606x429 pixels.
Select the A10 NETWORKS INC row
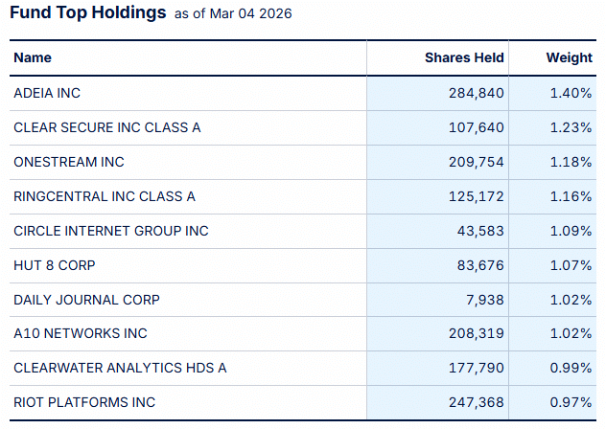[x=81, y=333]
